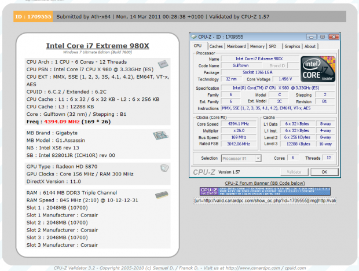This screenshot has width=359, height=271.
Task: Click the Intel Core i7 inside logo
Action: point(318,69)
